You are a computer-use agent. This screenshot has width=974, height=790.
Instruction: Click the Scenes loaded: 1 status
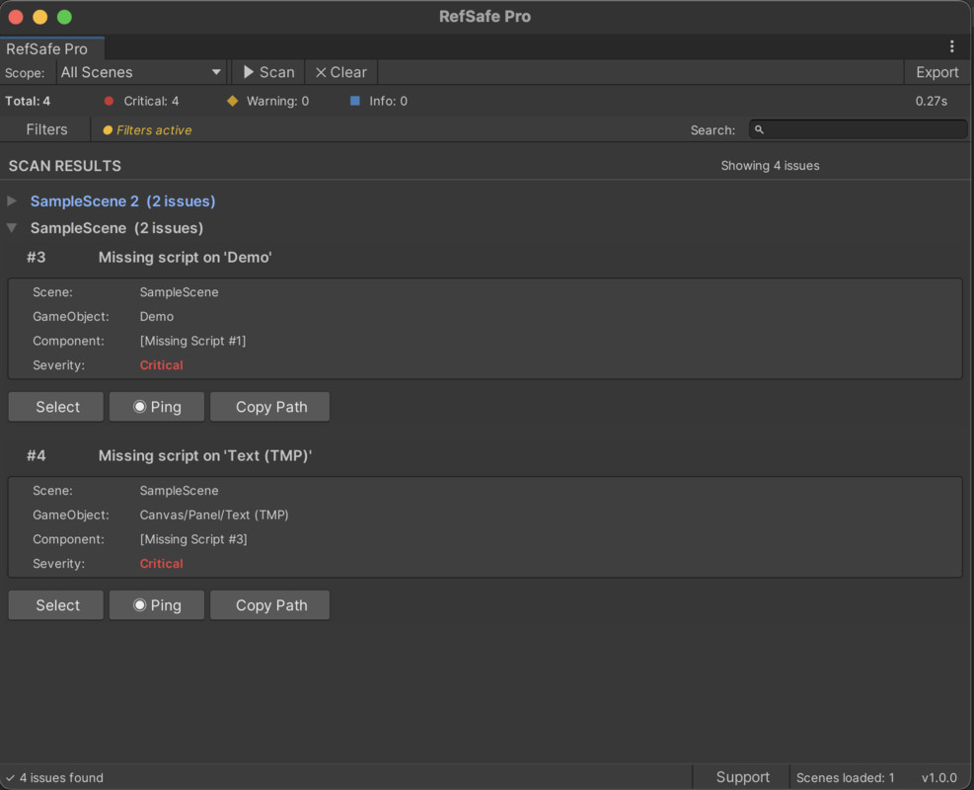pyautogui.click(x=845, y=777)
